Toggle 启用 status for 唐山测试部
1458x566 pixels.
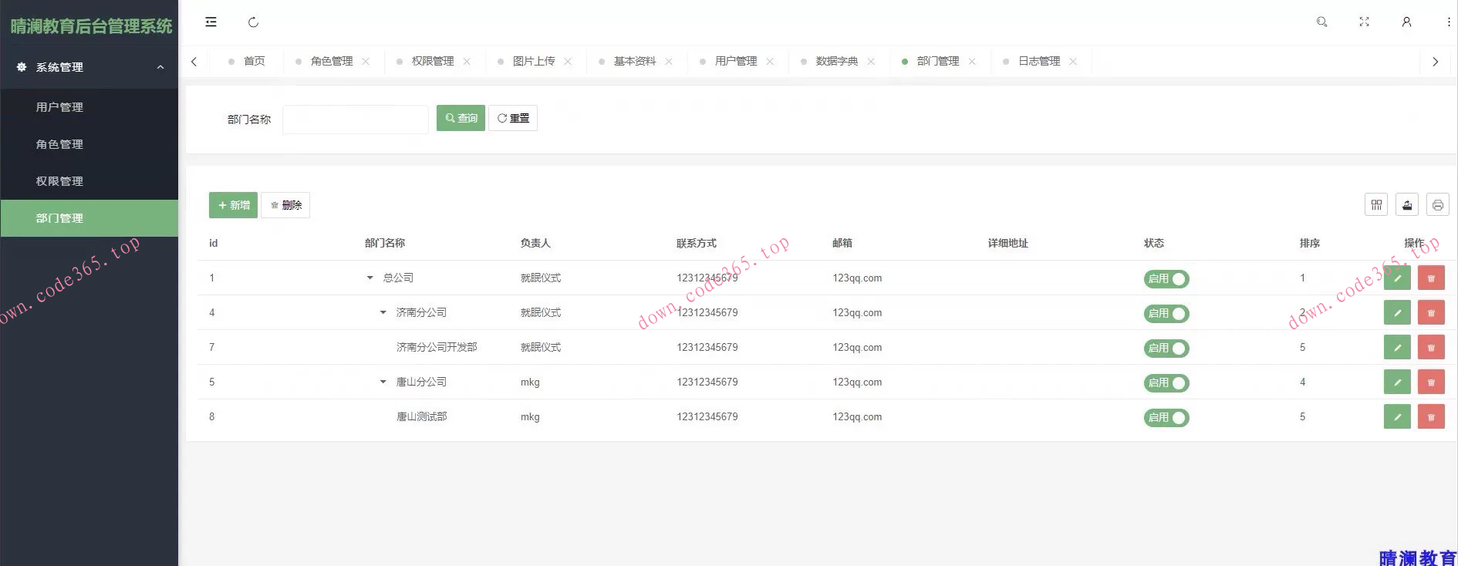click(x=1166, y=417)
